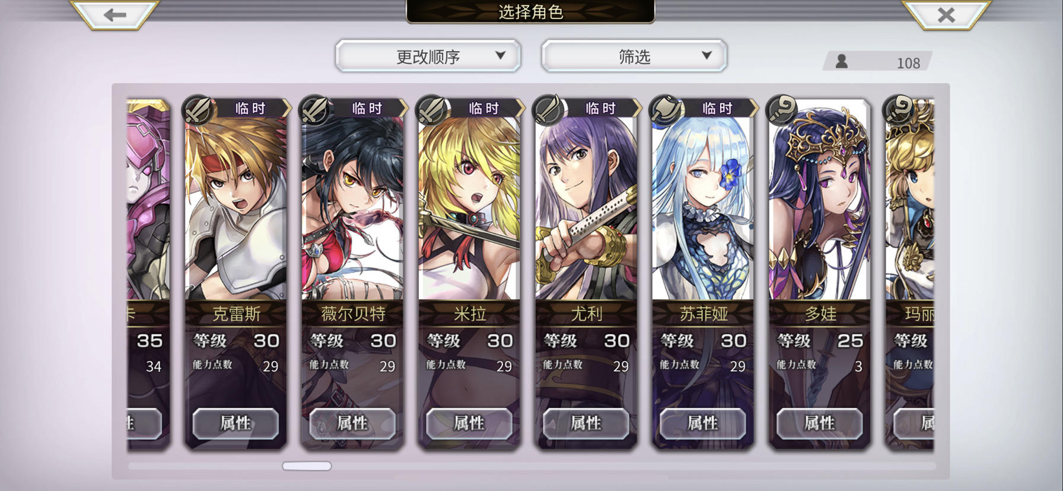Close the 选择角色 screen

946,14
